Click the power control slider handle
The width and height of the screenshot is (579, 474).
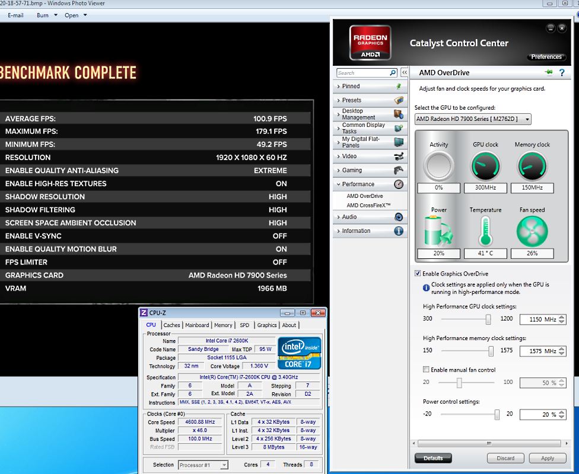tap(497, 414)
